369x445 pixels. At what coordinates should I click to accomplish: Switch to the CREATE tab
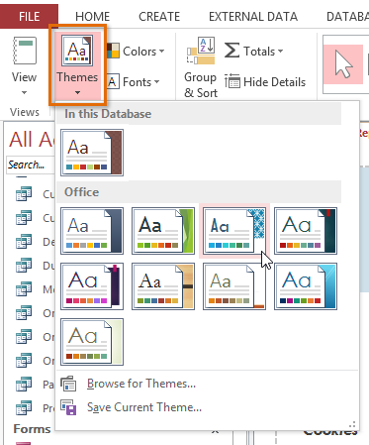coord(159,17)
